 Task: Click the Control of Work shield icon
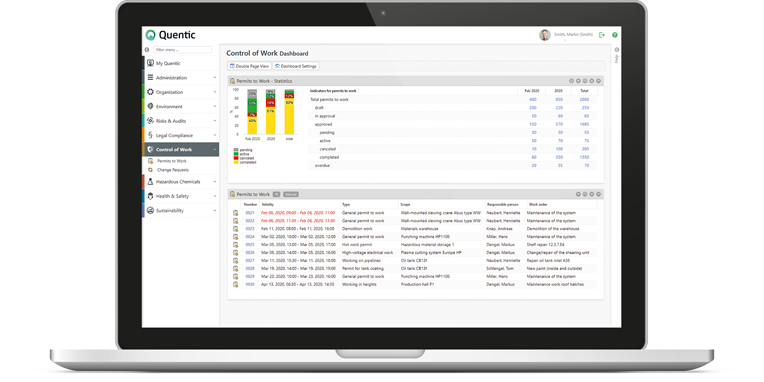(x=150, y=149)
